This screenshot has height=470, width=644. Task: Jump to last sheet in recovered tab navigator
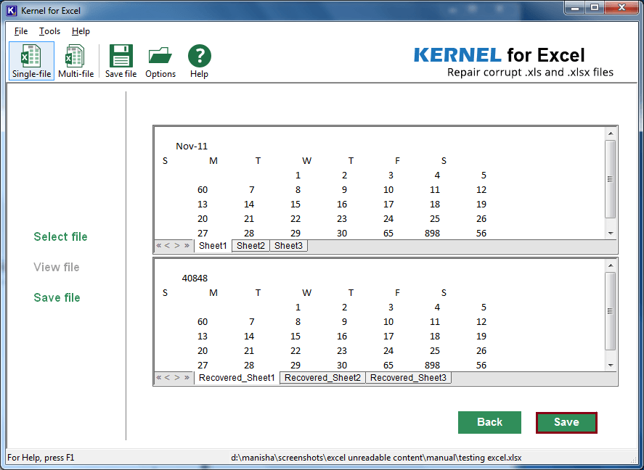(187, 378)
